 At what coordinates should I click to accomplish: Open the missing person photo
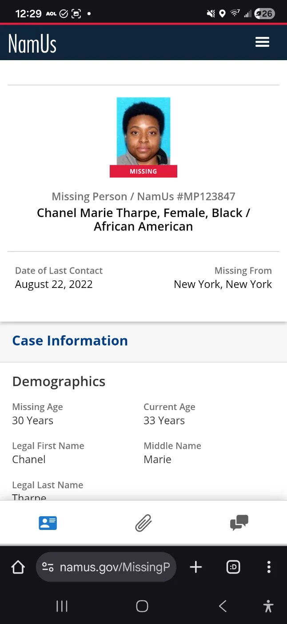coord(143,131)
